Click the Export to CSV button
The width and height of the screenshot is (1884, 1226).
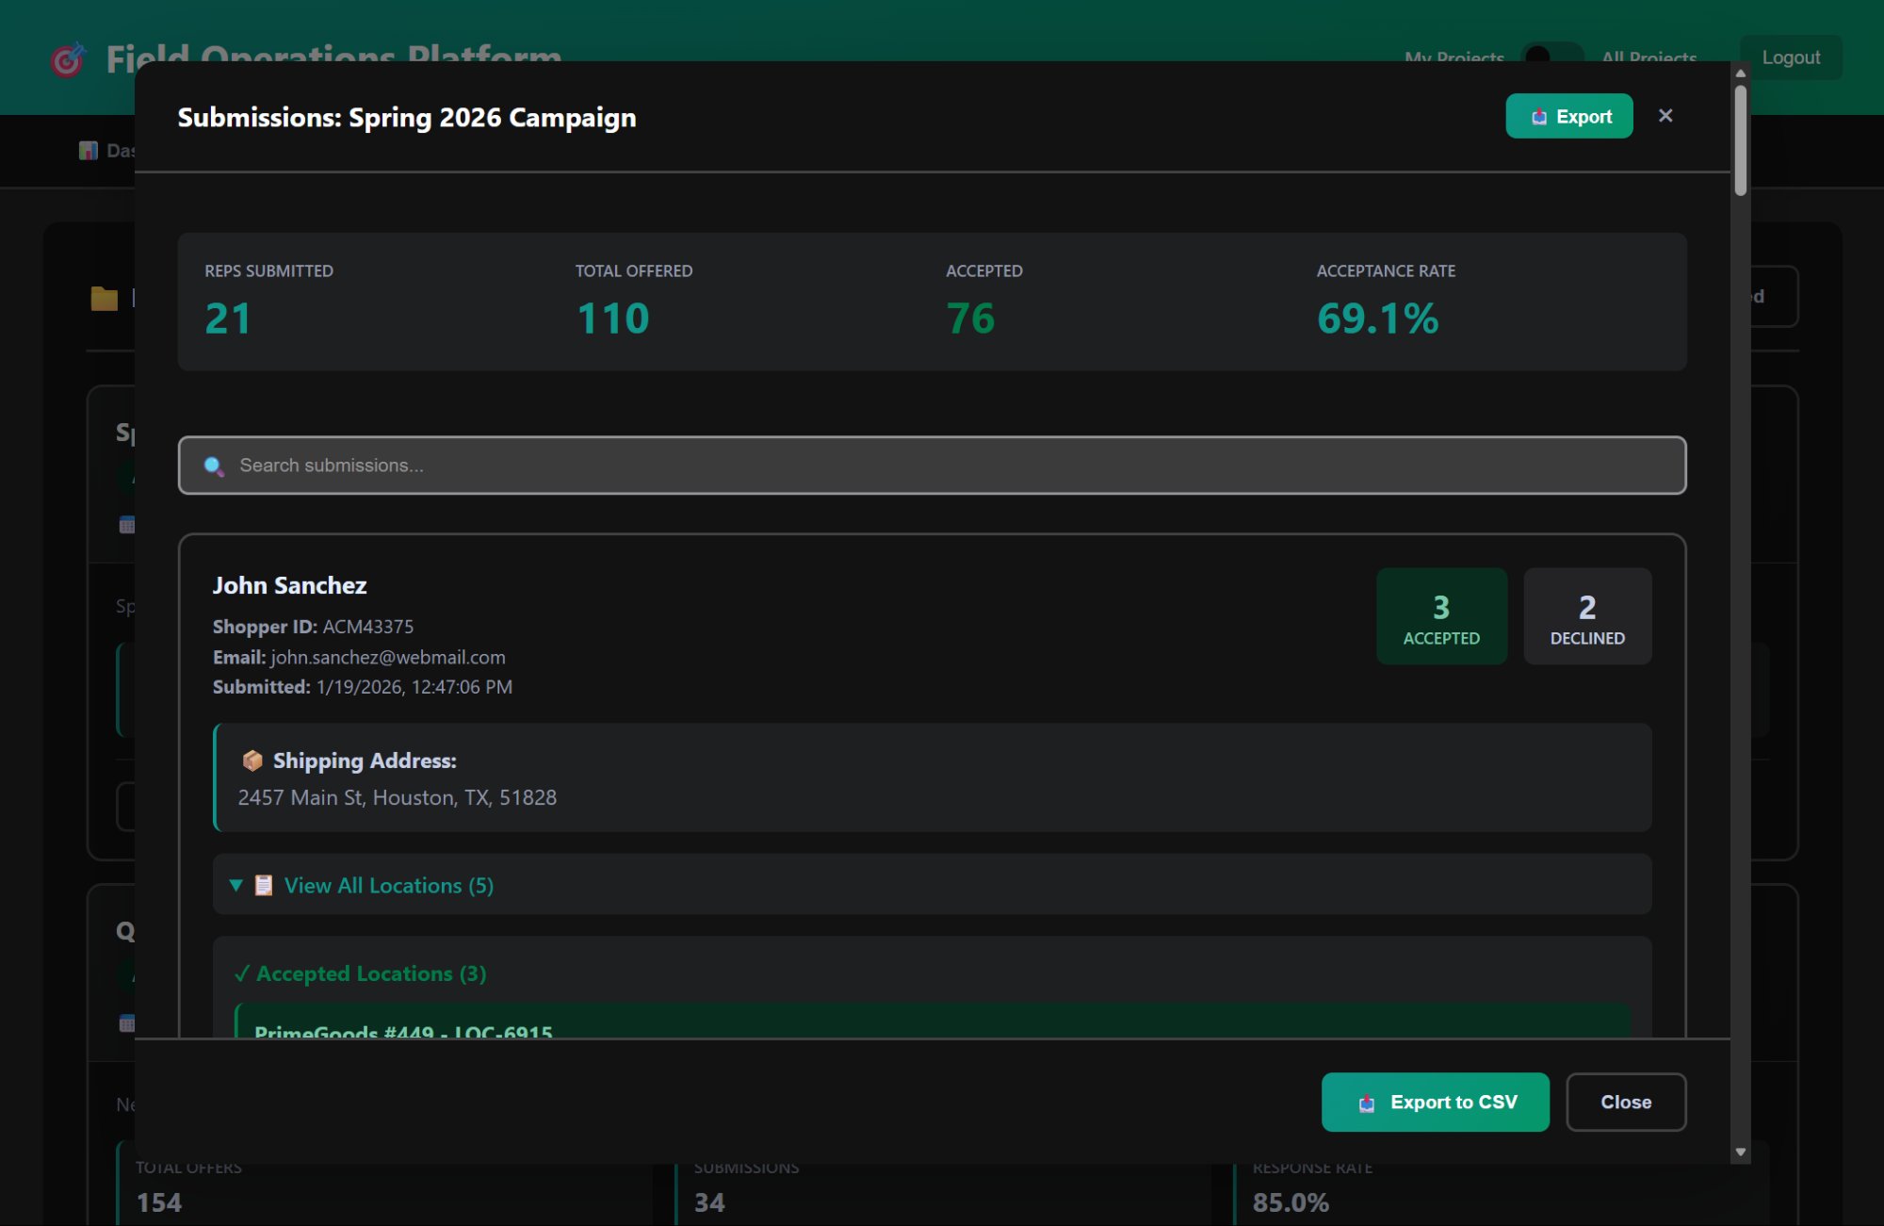pos(1435,1102)
